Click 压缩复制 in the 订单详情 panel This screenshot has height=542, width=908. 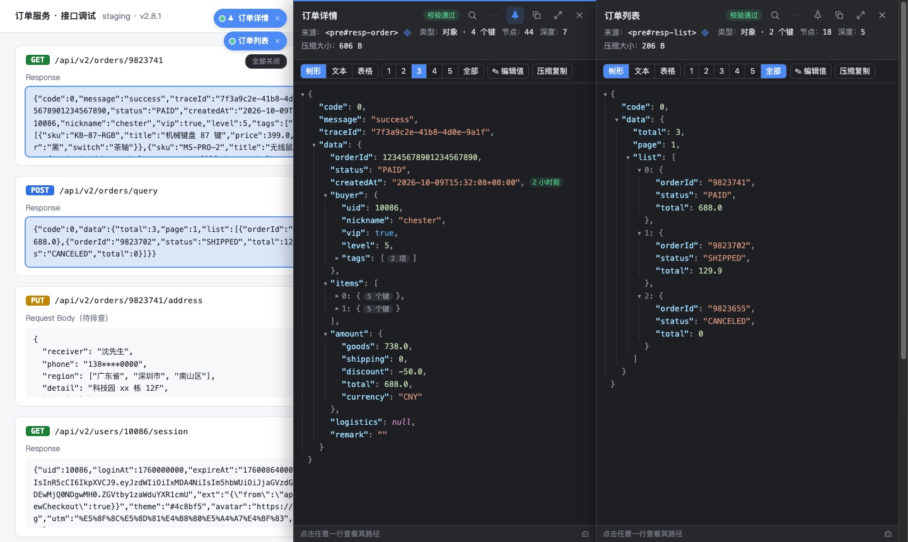coord(552,71)
